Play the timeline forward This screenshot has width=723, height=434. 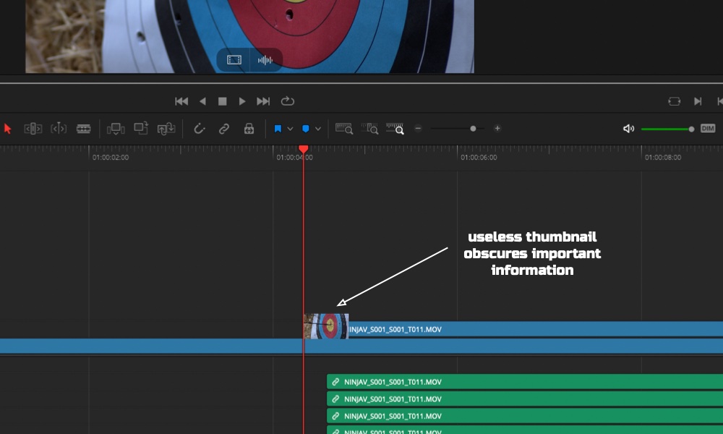click(242, 101)
